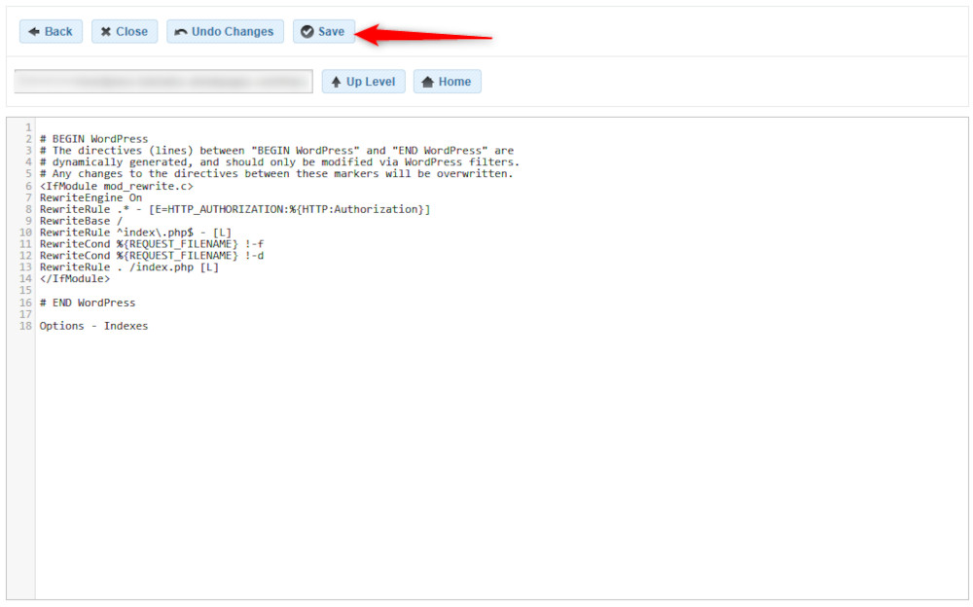Click the X icon on the Close button

click(x=105, y=30)
